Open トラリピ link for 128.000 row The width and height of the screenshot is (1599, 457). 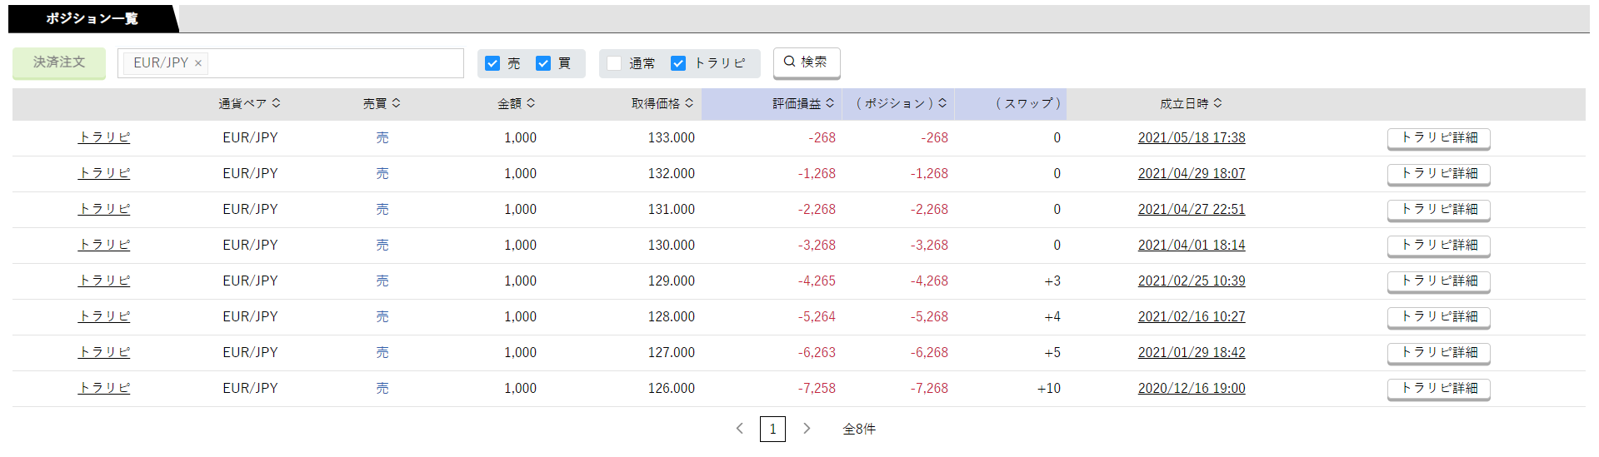click(104, 316)
